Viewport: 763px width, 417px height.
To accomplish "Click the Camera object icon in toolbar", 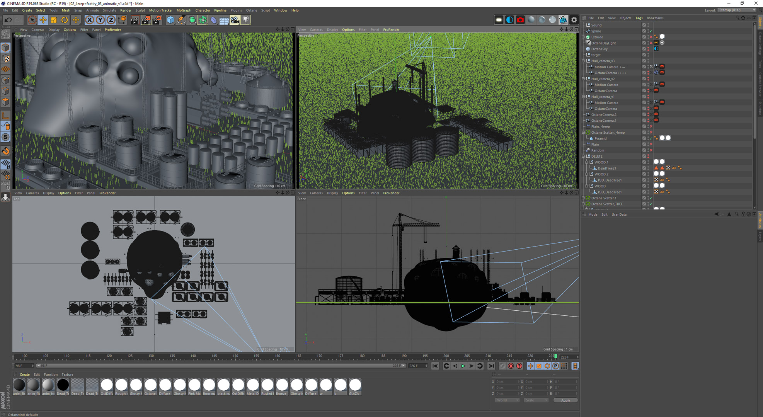I will (x=235, y=20).
